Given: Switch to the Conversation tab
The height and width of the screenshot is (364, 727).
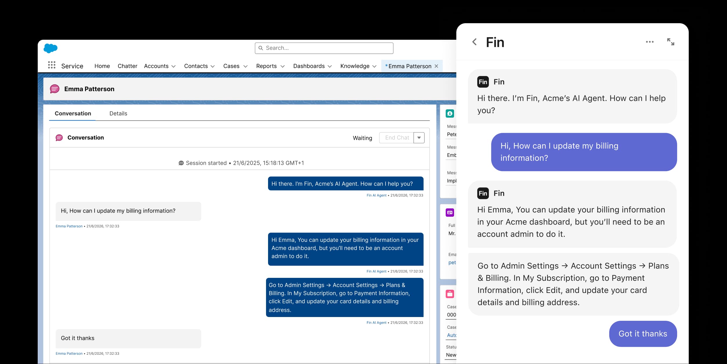Looking at the screenshot, I should coord(73,113).
